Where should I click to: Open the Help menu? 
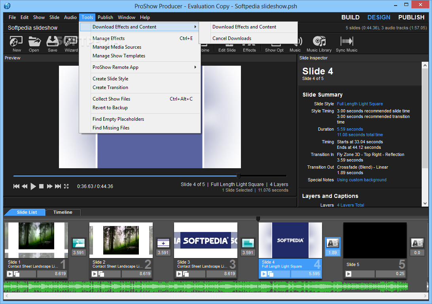145,17
